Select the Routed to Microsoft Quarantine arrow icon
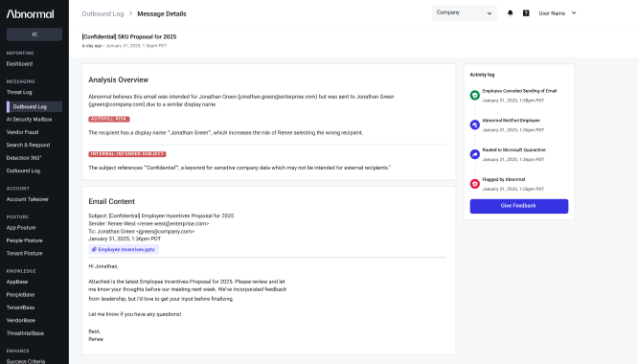 474,154
